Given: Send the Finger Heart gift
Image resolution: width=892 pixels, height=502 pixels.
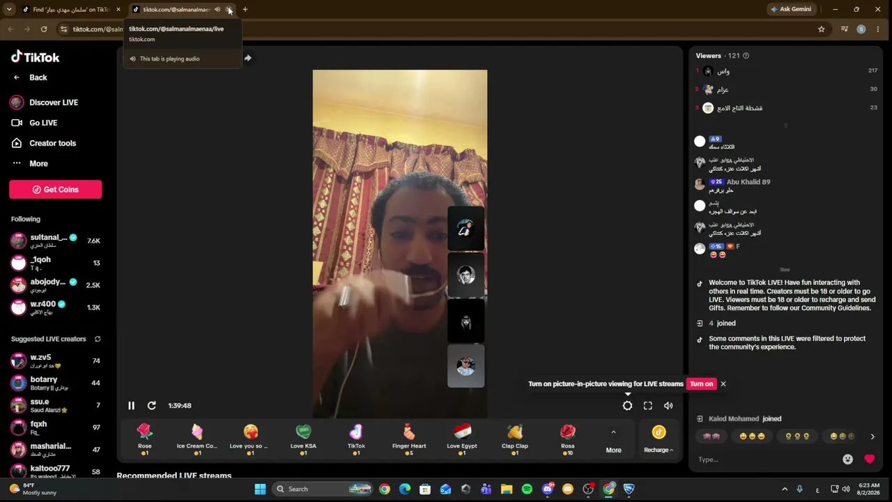Looking at the screenshot, I should [409, 439].
